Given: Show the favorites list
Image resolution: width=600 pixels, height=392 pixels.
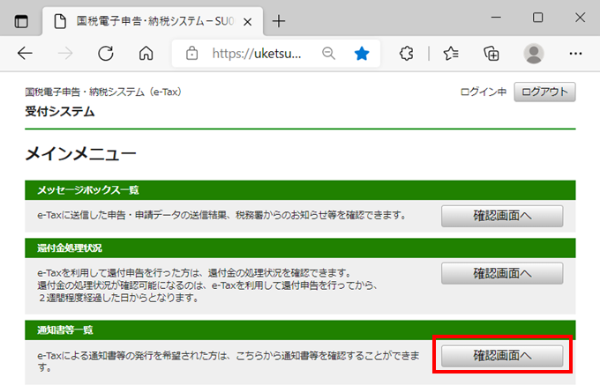Looking at the screenshot, I should pyautogui.click(x=451, y=54).
